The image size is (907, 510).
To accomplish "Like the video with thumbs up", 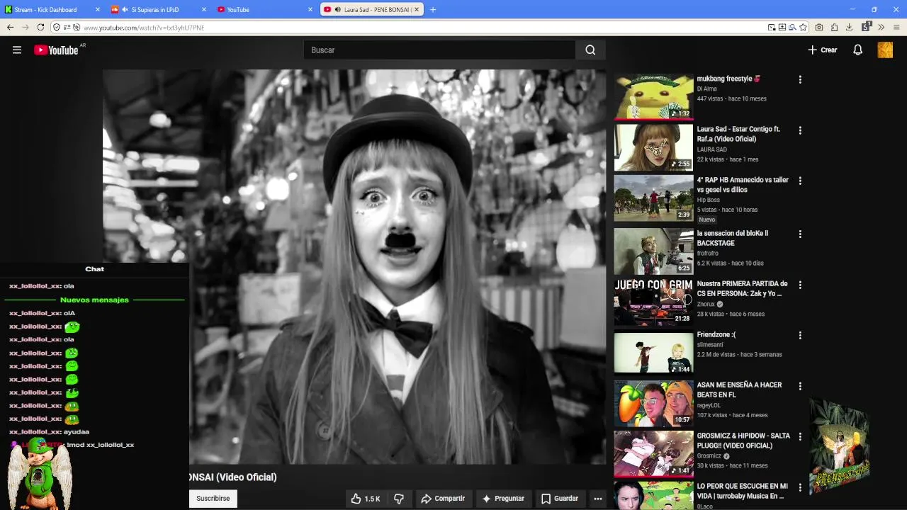I will click(x=365, y=499).
